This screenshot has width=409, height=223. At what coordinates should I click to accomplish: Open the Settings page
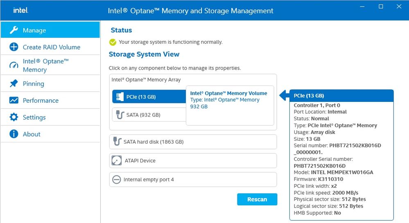click(x=50, y=117)
